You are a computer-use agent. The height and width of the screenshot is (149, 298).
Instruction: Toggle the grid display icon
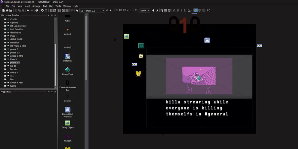(166, 11)
